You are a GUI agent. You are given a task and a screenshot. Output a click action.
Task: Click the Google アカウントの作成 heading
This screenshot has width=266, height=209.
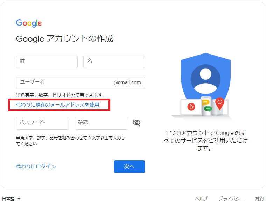click(x=65, y=39)
